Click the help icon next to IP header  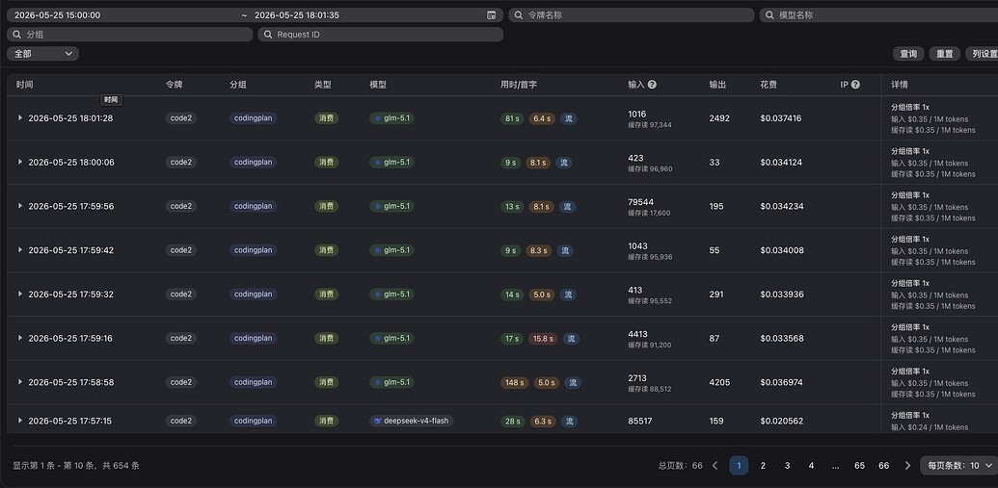click(855, 85)
